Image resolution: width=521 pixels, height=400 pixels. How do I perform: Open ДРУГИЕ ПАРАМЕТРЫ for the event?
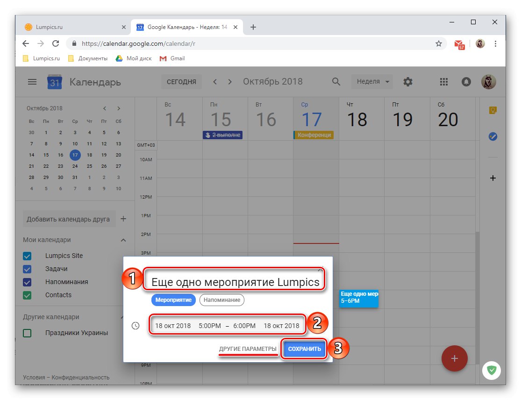pos(248,349)
